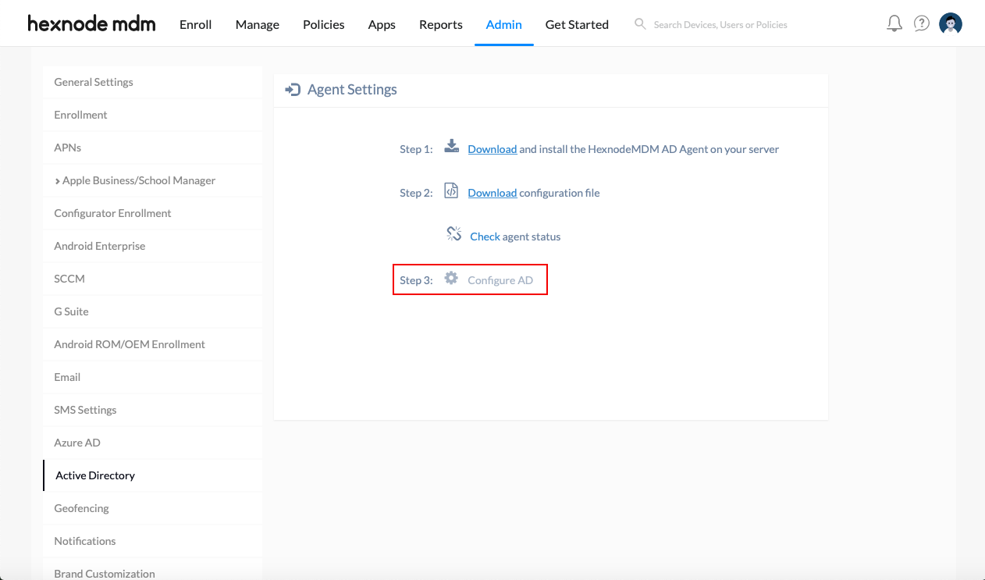This screenshot has width=985, height=580.
Task: Select Active Directory in the sidebar
Action: click(x=153, y=475)
